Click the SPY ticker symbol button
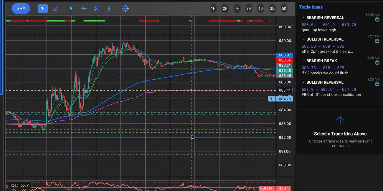Viewport: 383px width, 191px height. [x=21, y=9]
